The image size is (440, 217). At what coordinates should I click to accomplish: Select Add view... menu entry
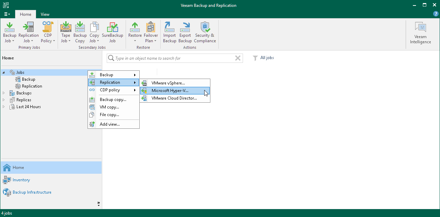114,124
